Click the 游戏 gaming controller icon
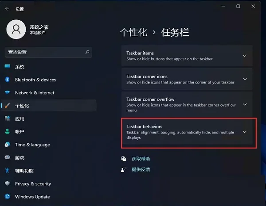 pyautogui.click(x=7, y=157)
